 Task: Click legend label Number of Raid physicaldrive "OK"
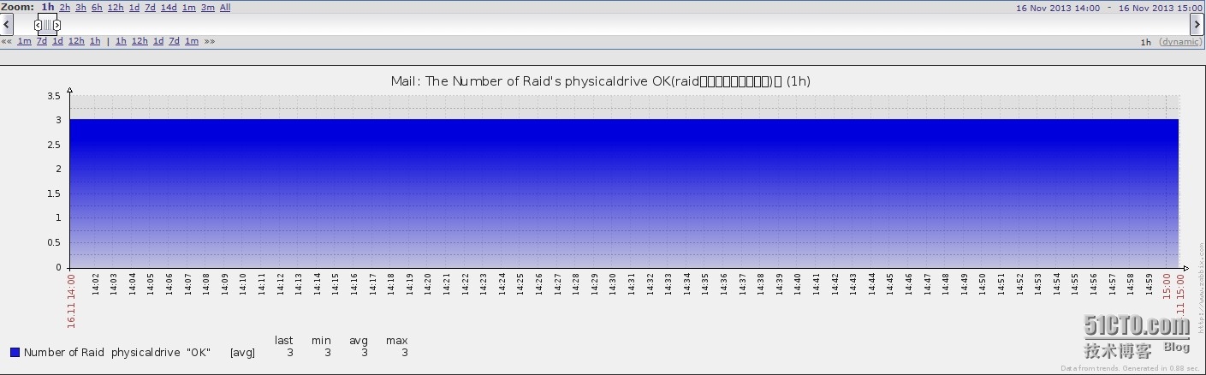(117, 352)
